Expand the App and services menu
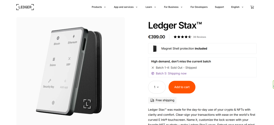The image size is (274, 125). click(x=126, y=7)
